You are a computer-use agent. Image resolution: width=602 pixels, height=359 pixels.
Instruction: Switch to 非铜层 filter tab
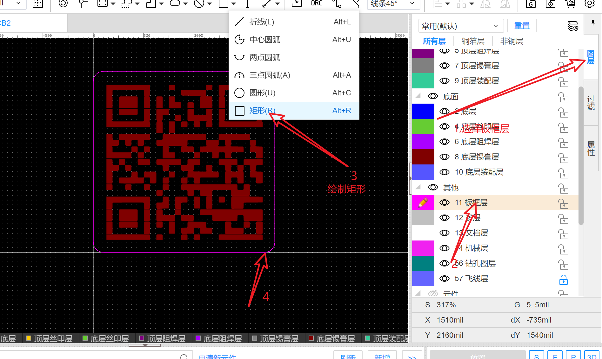coord(512,41)
